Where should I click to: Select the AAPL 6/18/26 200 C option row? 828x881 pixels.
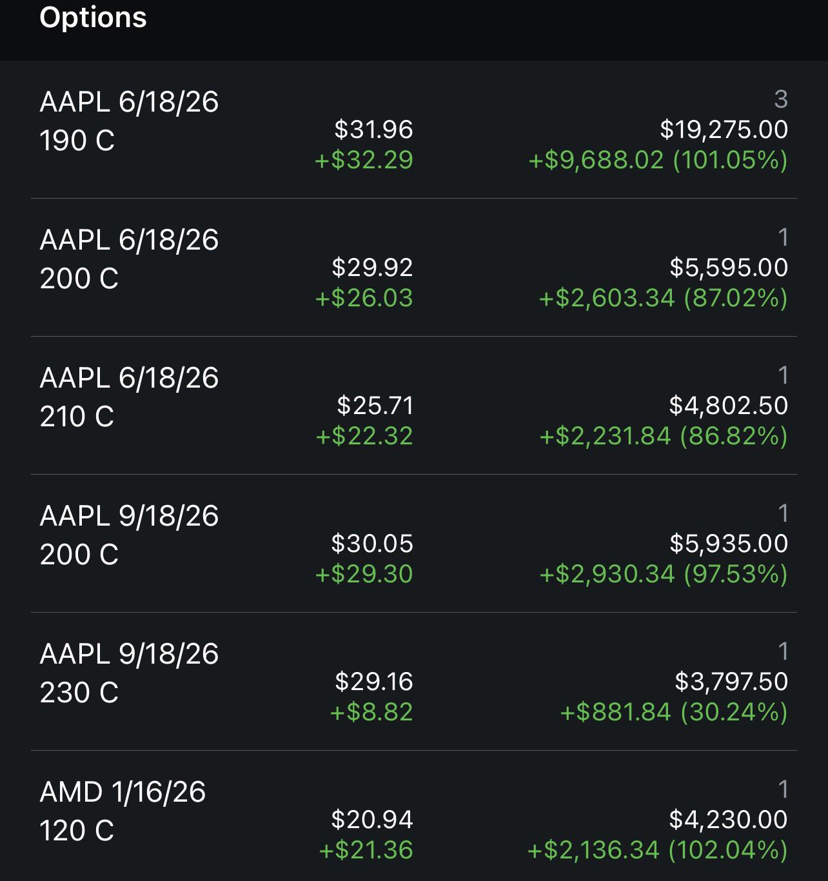pyautogui.click(x=129, y=259)
